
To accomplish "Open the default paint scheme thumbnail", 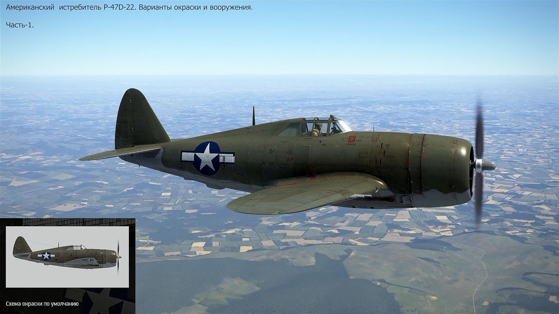I will click(67, 257).
